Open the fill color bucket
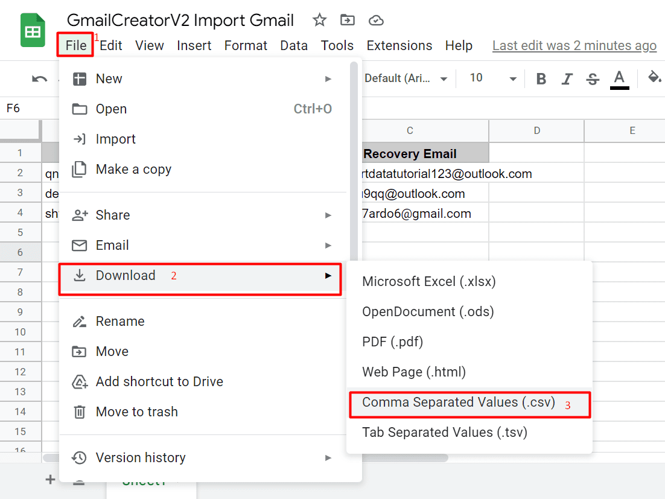The width and height of the screenshot is (665, 499). (654, 77)
